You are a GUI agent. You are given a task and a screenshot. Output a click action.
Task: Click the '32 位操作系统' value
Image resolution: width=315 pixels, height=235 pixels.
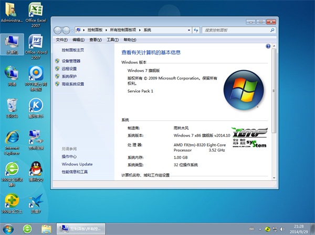186,165
